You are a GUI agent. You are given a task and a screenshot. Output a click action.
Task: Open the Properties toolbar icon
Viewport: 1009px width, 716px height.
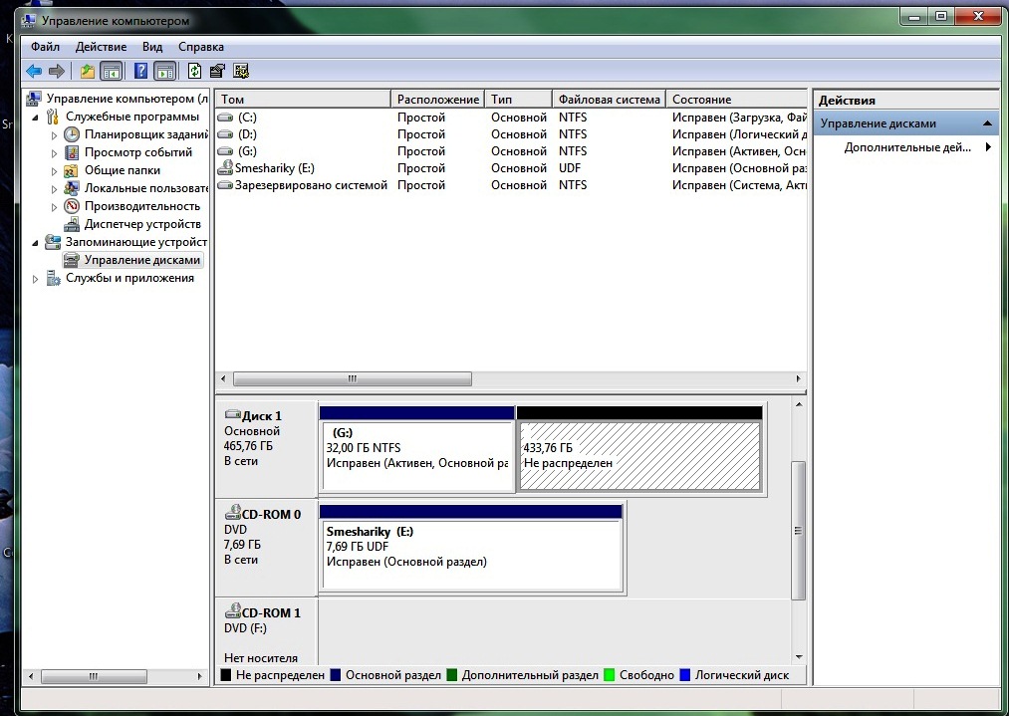coord(217,71)
